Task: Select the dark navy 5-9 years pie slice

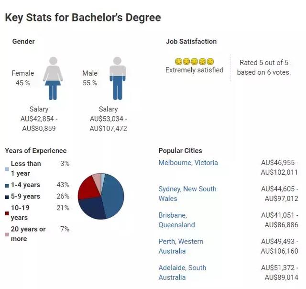Action: [x=92, y=209]
